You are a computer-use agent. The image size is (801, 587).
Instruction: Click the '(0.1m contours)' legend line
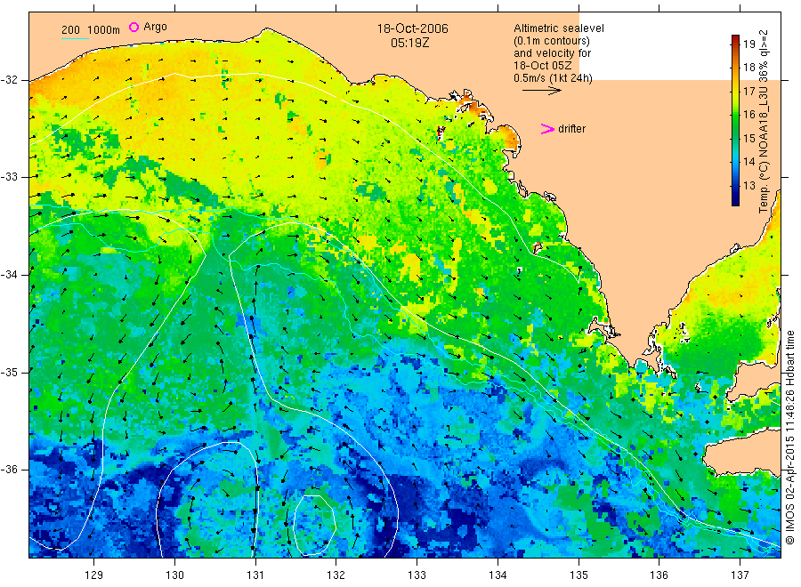point(552,41)
